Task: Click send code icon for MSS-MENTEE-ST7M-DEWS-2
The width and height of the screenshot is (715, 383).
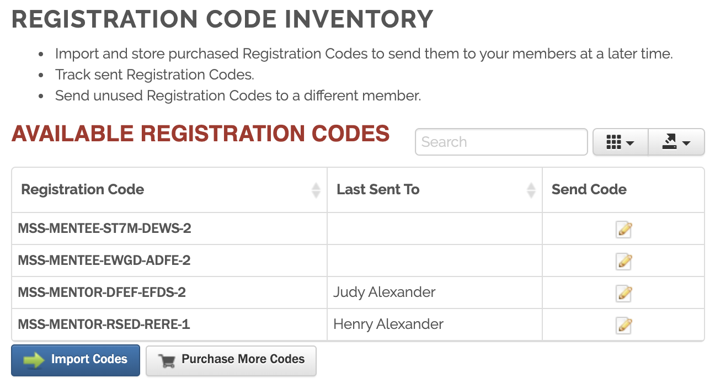Action: pyautogui.click(x=623, y=229)
